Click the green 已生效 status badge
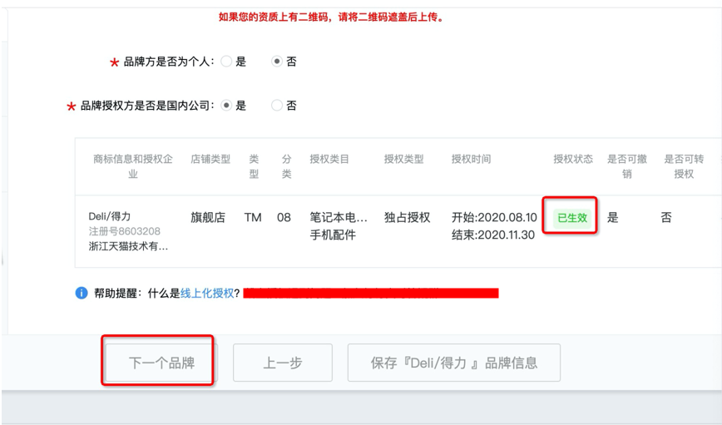This screenshot has height=425, width=722. point(572,218)
